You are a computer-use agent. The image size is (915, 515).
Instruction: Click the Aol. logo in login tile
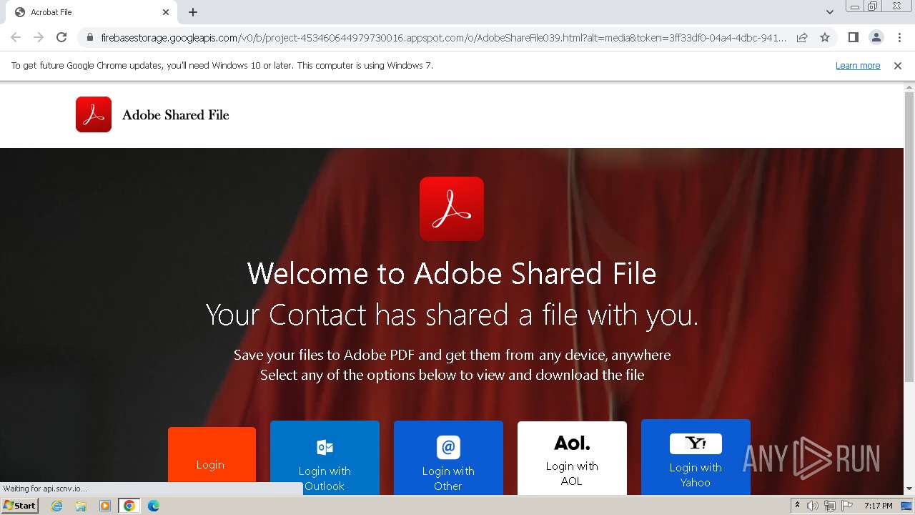click(572, 443)
